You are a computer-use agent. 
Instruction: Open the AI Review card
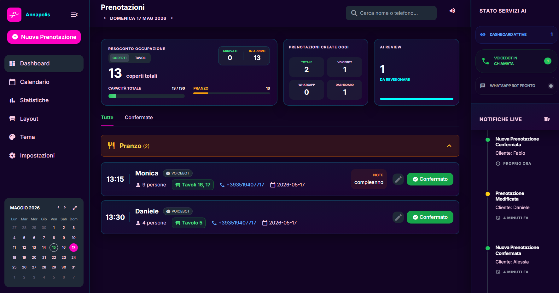(416, 72)
